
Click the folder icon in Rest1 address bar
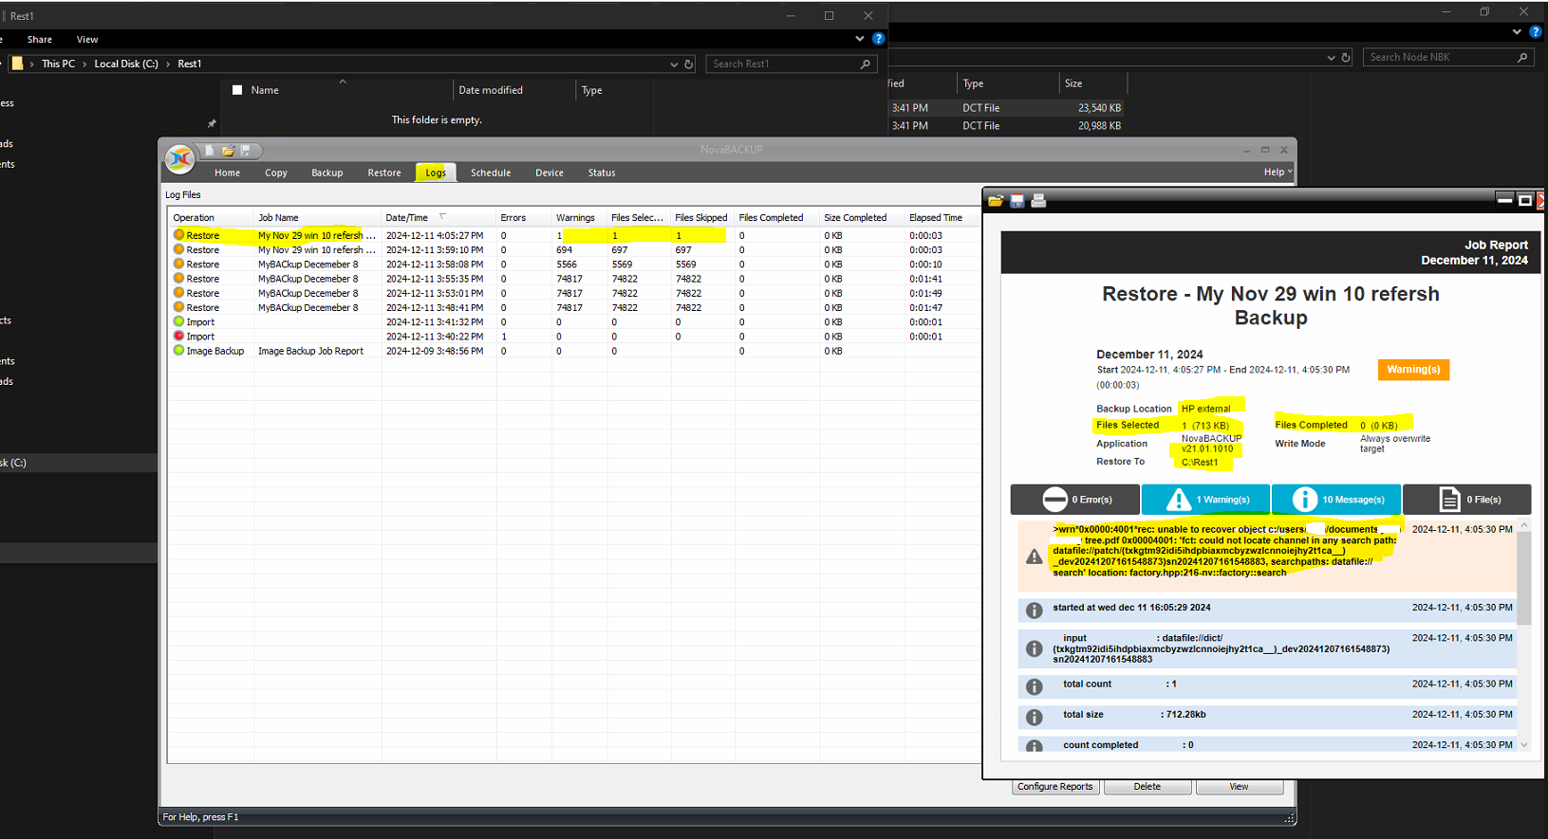(17, 64)
